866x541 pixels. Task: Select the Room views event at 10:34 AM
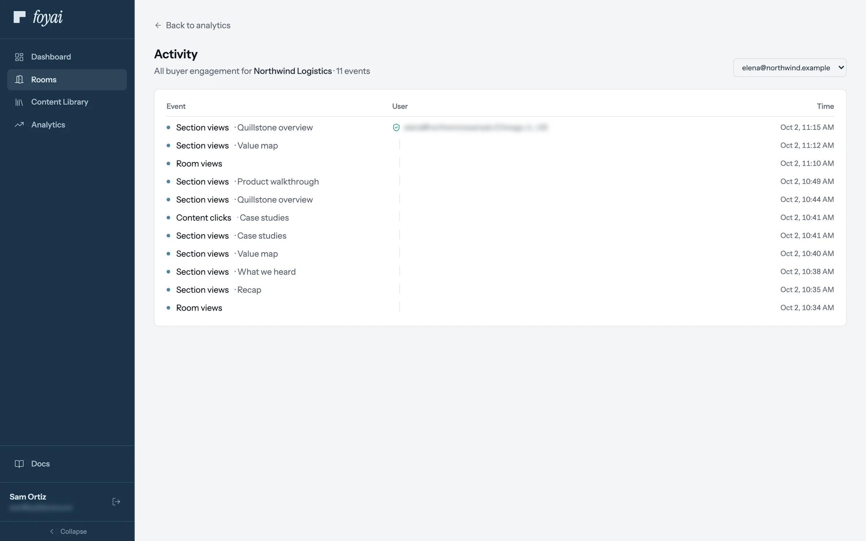click(x=500, y=308)
